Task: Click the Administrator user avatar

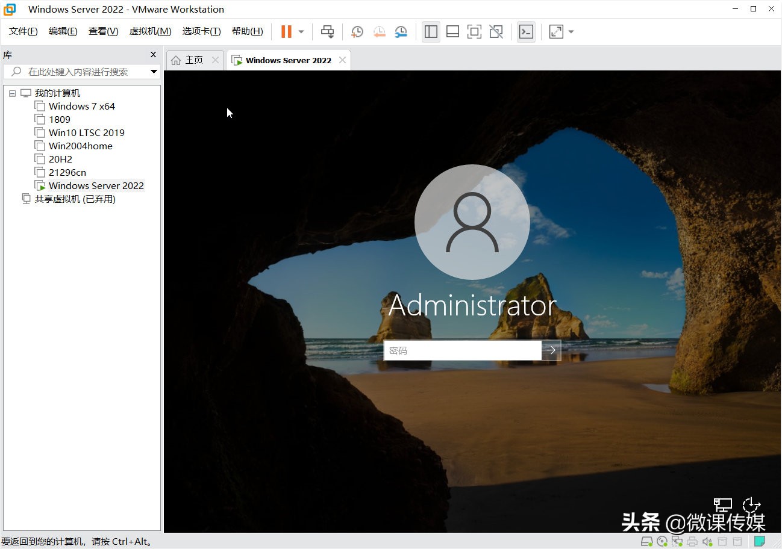Action: (x=472, y=222)
